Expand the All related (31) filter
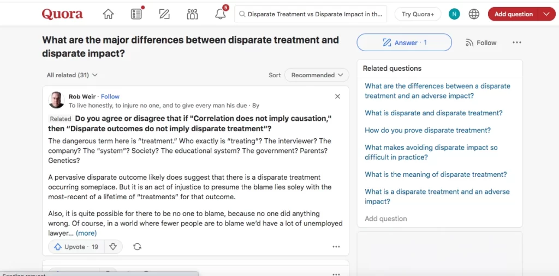Viewport: 559px width, 276px height. (x=72, y=75)
